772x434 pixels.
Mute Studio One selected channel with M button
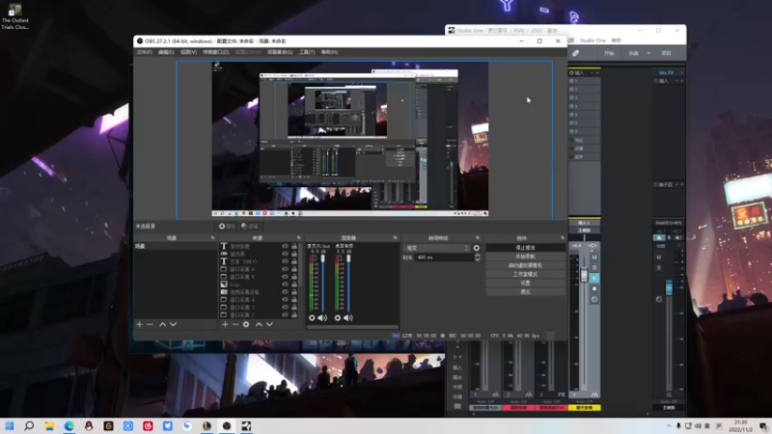pyautogui.click(x=594, y=257)
